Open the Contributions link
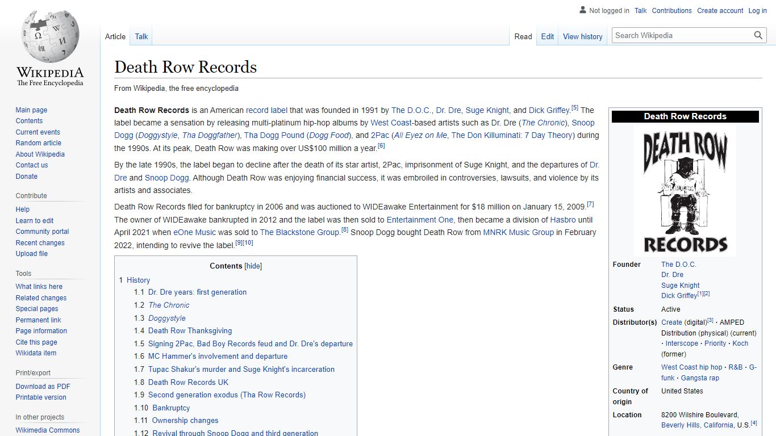Screen dimensions: 776x436 672,11
